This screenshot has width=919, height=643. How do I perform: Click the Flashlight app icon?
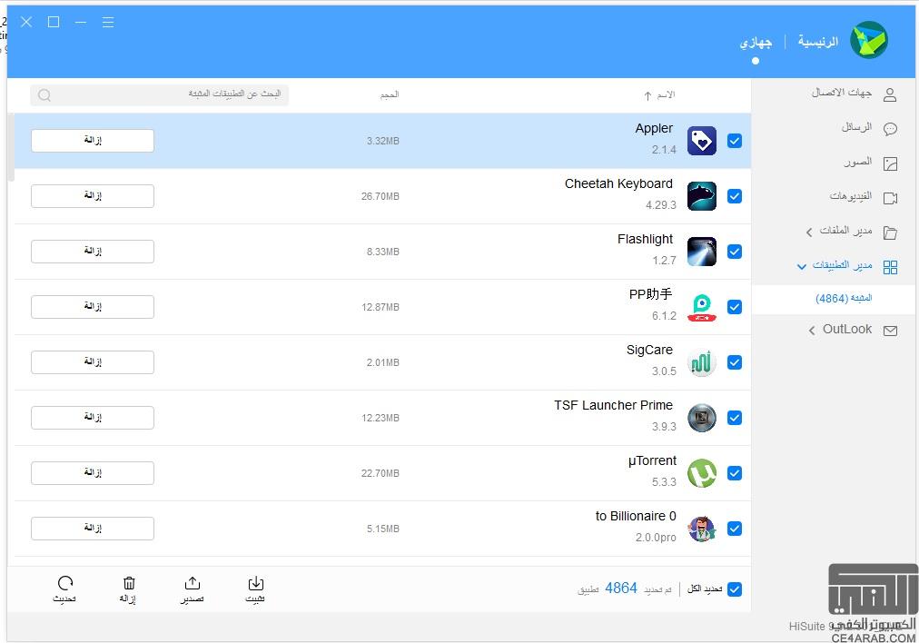(702, 252)
